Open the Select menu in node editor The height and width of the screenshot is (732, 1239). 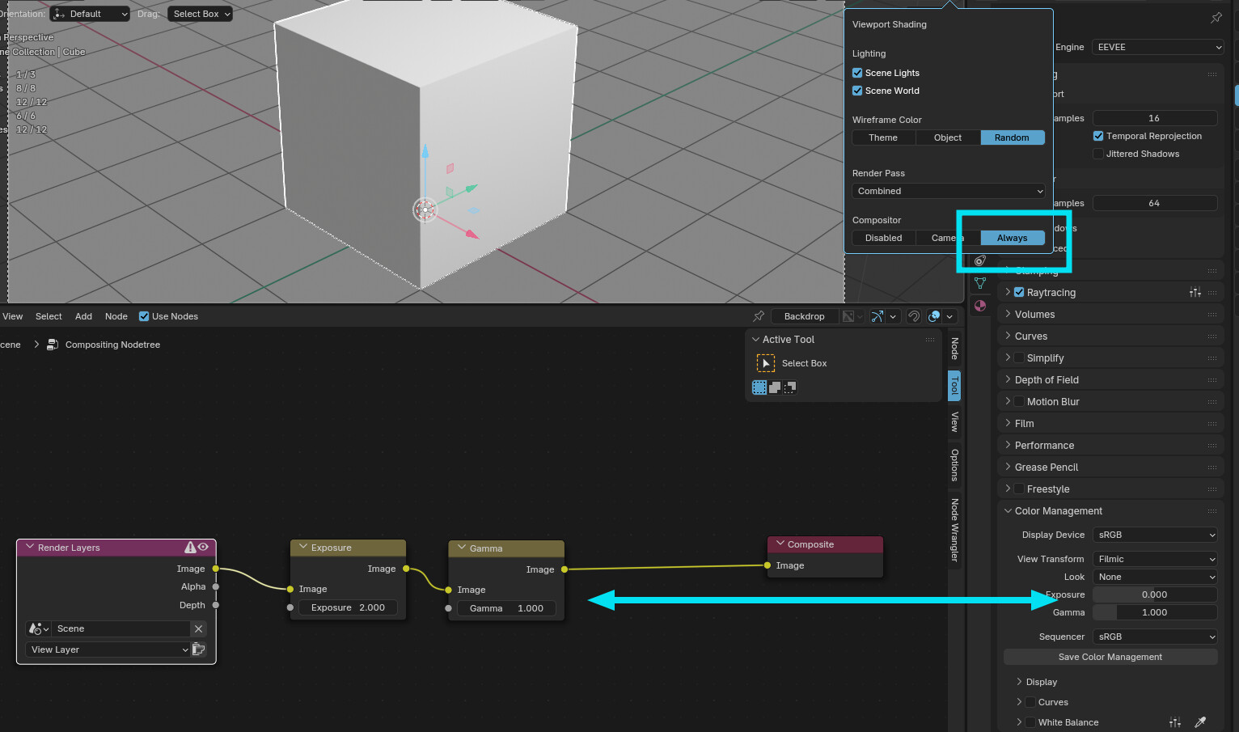49,316
